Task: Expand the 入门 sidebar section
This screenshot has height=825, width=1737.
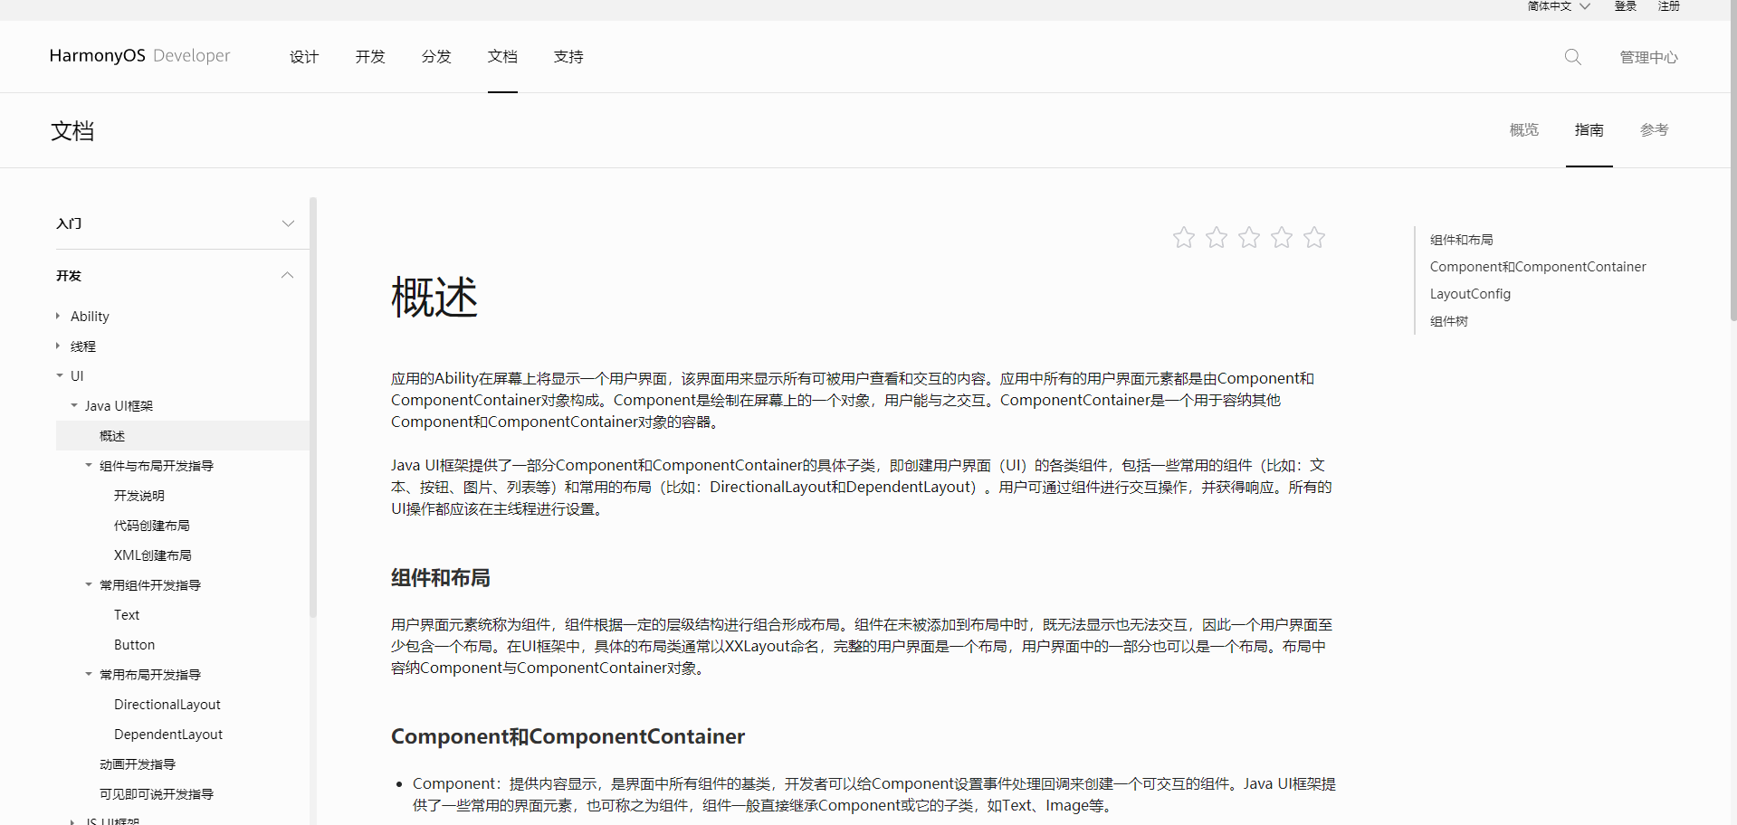Action: click(x=288, y=223)
